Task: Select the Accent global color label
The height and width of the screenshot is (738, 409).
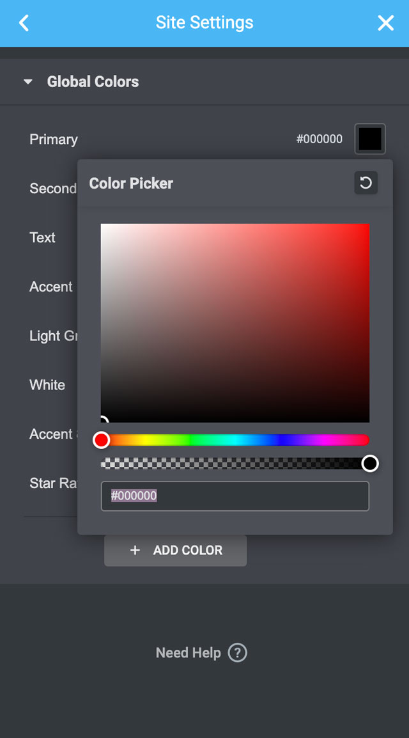Action: pyautogui.click(x=51, y=287)
